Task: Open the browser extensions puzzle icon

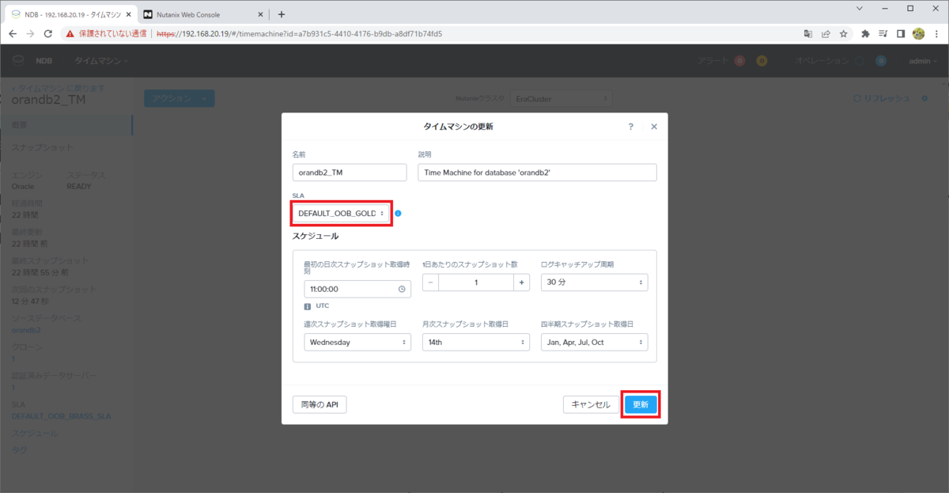Action: coord(867,33)
